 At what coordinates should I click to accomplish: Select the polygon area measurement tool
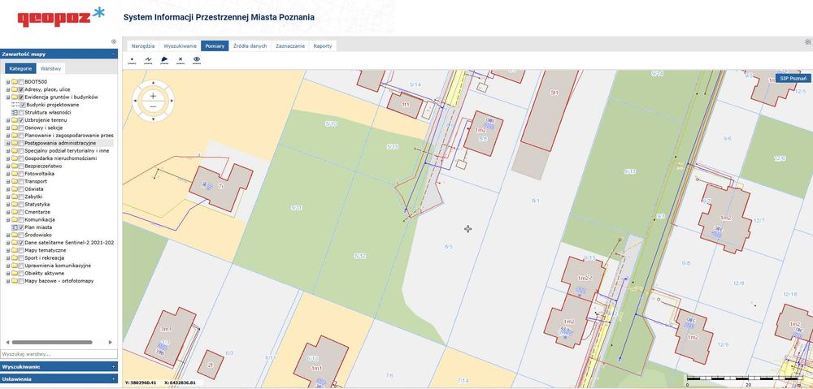164,61
